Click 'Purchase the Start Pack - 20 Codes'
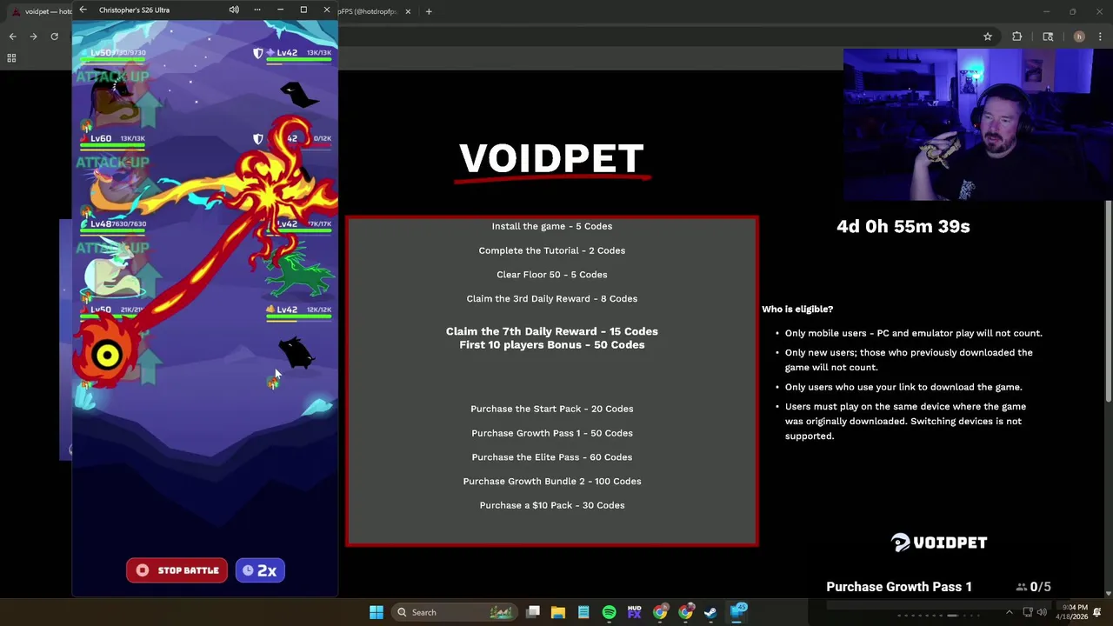Image resolution: width=1113 pixels, height=626 pixels. (x=552, y=409)
